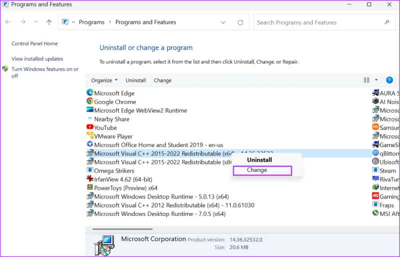
Task: Click the Ubisoft icon in right column
Action: [375, 161]
